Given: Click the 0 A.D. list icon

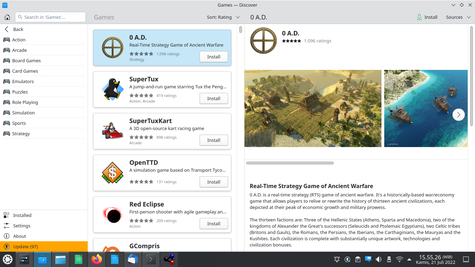Looking at the screenshot, I should coord(113,48).
